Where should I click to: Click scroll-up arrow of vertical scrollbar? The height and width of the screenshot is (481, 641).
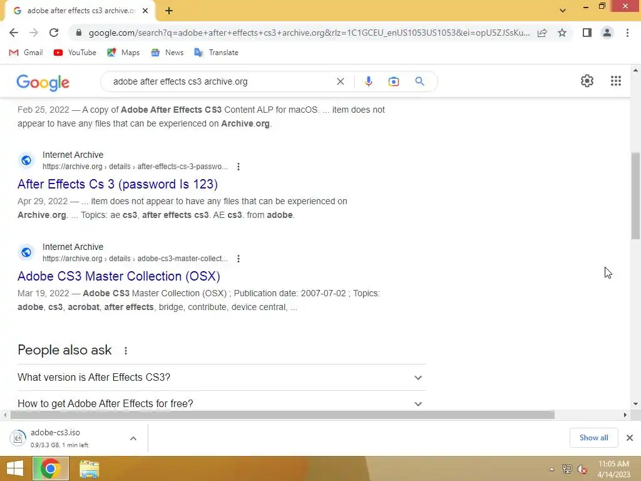[635, 70]
